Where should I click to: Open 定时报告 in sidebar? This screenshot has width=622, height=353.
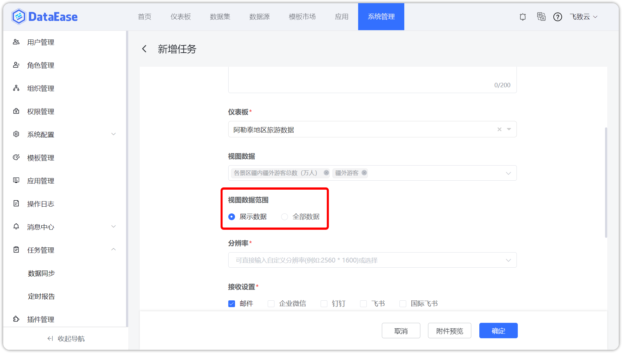41,296
